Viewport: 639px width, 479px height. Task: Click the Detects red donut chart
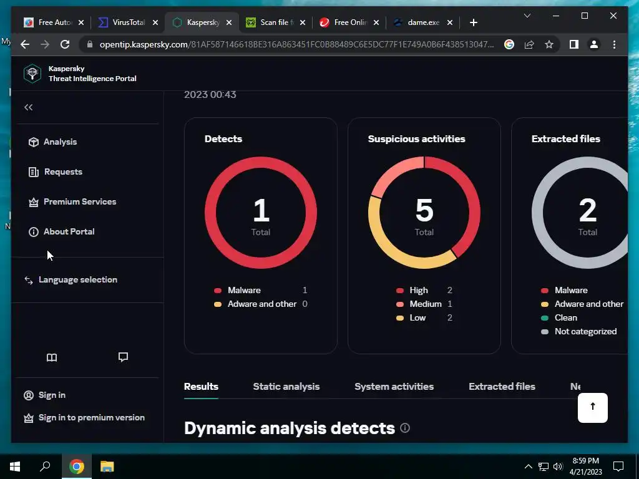(x=261, y=213)
